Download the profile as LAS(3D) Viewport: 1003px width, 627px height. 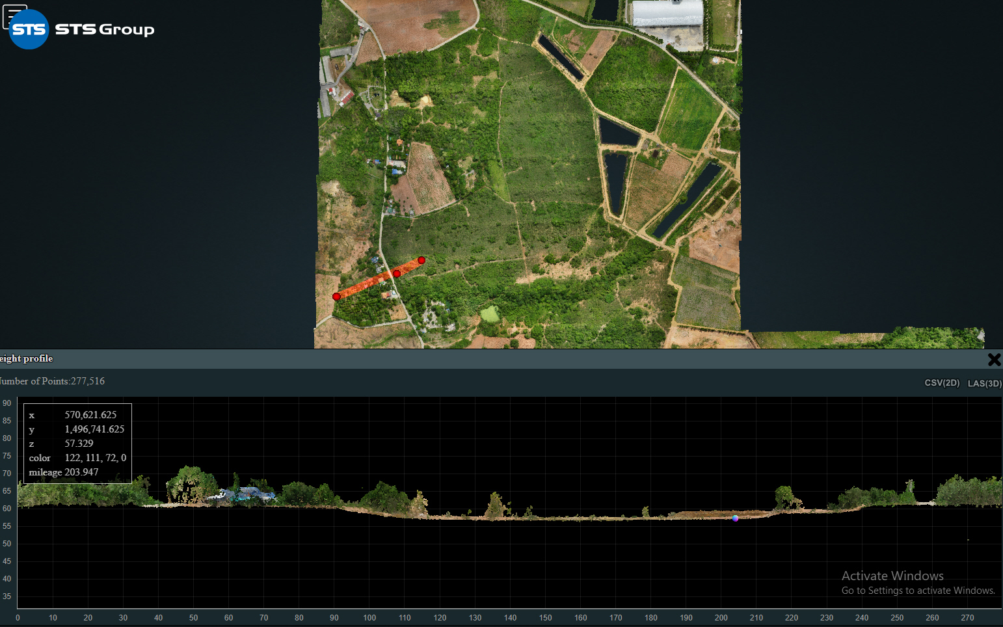click(984, 384)
